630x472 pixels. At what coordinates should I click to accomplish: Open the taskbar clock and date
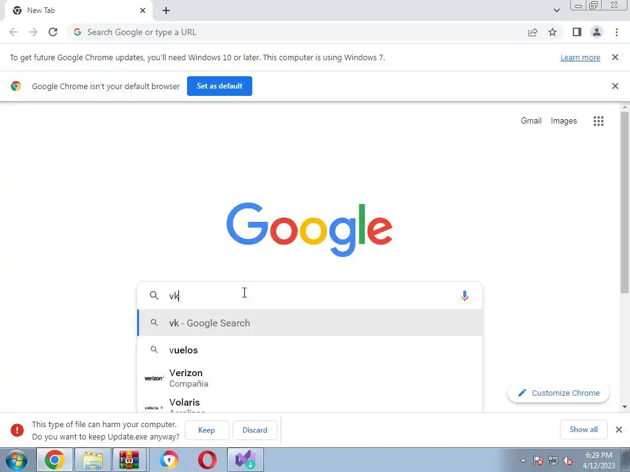click(599, 460)
